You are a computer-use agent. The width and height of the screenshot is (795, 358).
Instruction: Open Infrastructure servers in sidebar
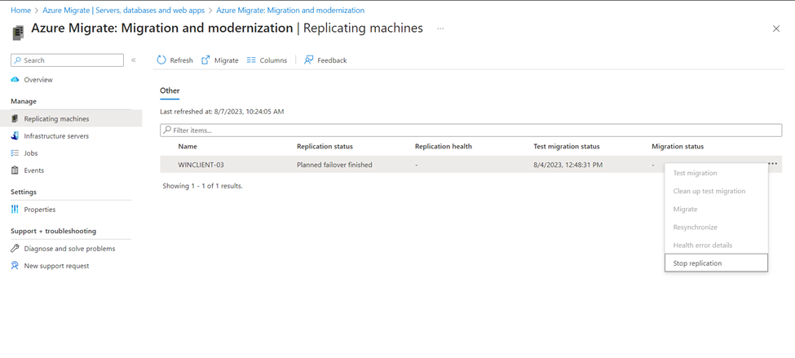pos(56,136)
